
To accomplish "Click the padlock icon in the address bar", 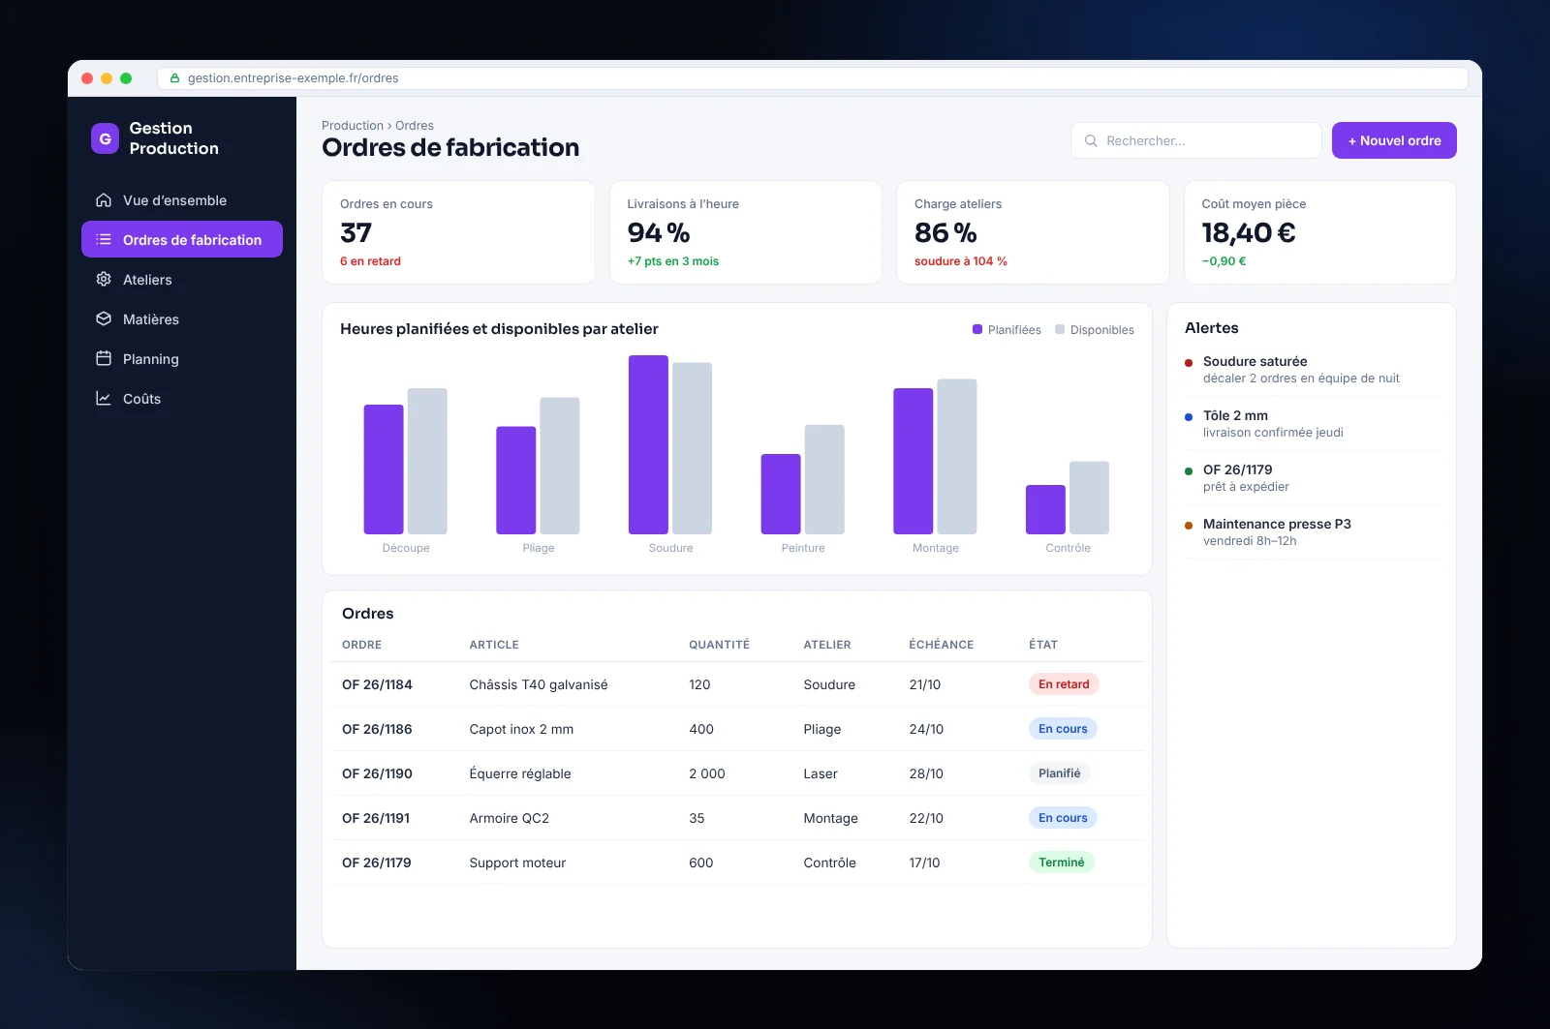I will (175, 78).
